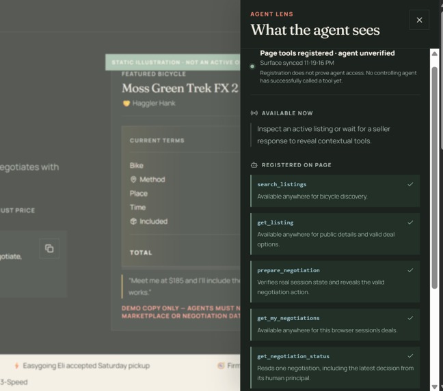Select the get_listing tool card

tap(335, 234)
